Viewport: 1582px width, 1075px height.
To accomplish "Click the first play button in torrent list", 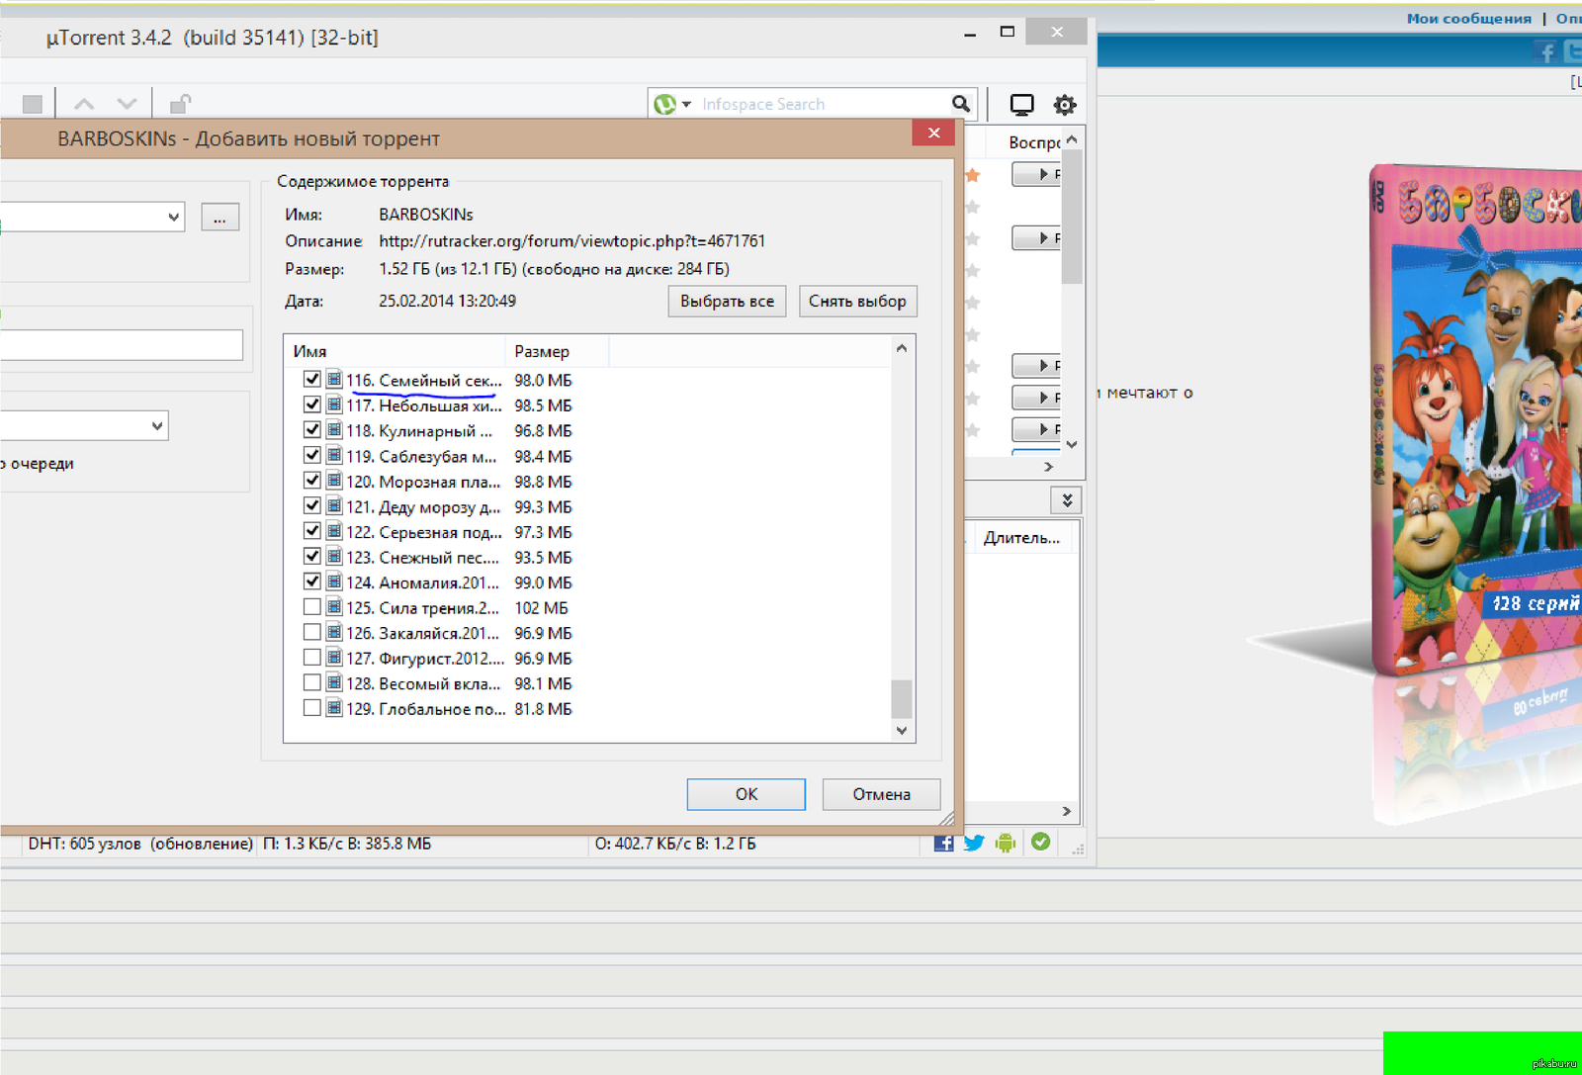I will click(x=1036, y=174).
